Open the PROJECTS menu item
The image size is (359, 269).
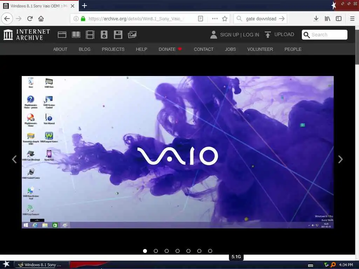coord(113,49)
